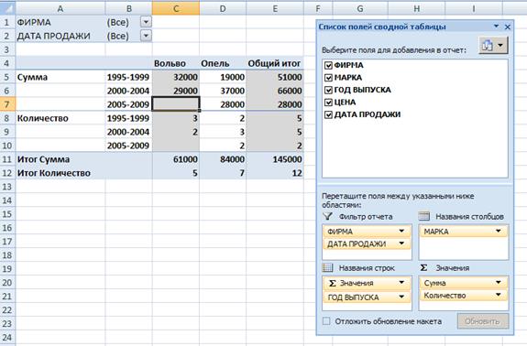
Task: Select column header D
Action: click(223, 8)
